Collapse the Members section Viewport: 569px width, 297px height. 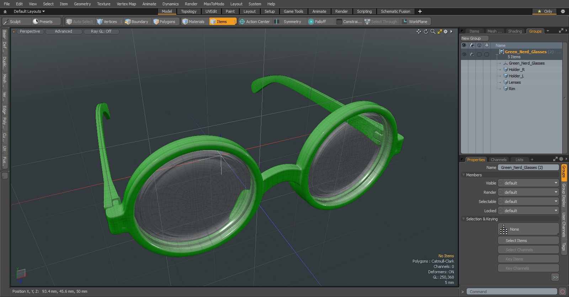coord(463,175)
